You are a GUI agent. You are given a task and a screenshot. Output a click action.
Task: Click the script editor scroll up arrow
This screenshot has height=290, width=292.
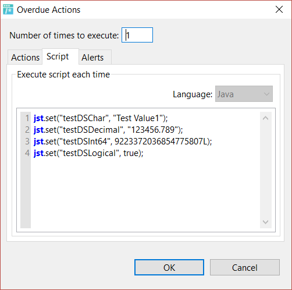[265, 118]
